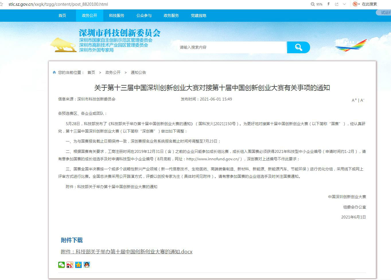The height and width of the screenshot is (280, 391).
Task: Share the page via QQ penguin icon
Action: point(87,265)
